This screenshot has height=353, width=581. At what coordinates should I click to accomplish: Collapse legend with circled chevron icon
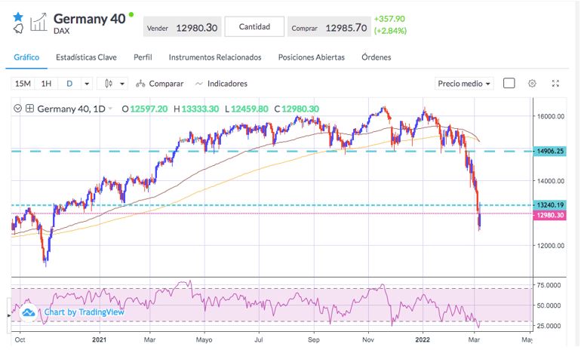(17, 109)
